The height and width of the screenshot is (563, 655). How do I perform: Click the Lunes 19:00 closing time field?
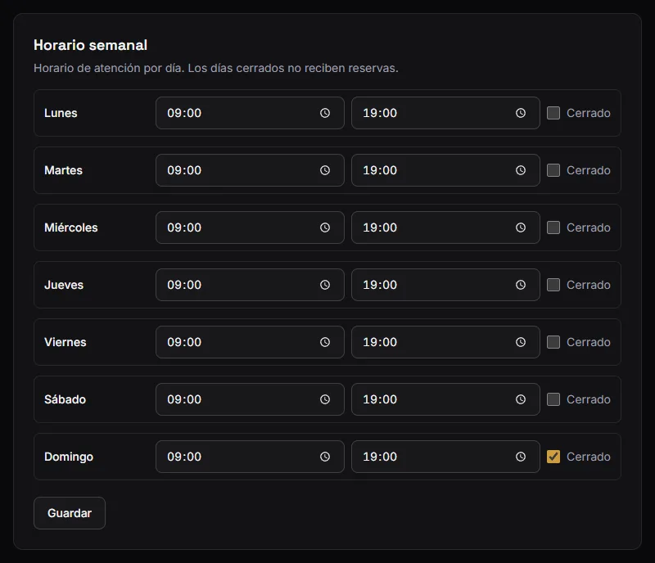(445, 113)
